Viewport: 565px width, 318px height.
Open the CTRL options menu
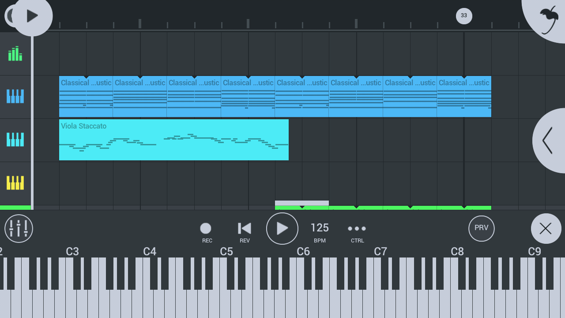click(x=357, y=228)
